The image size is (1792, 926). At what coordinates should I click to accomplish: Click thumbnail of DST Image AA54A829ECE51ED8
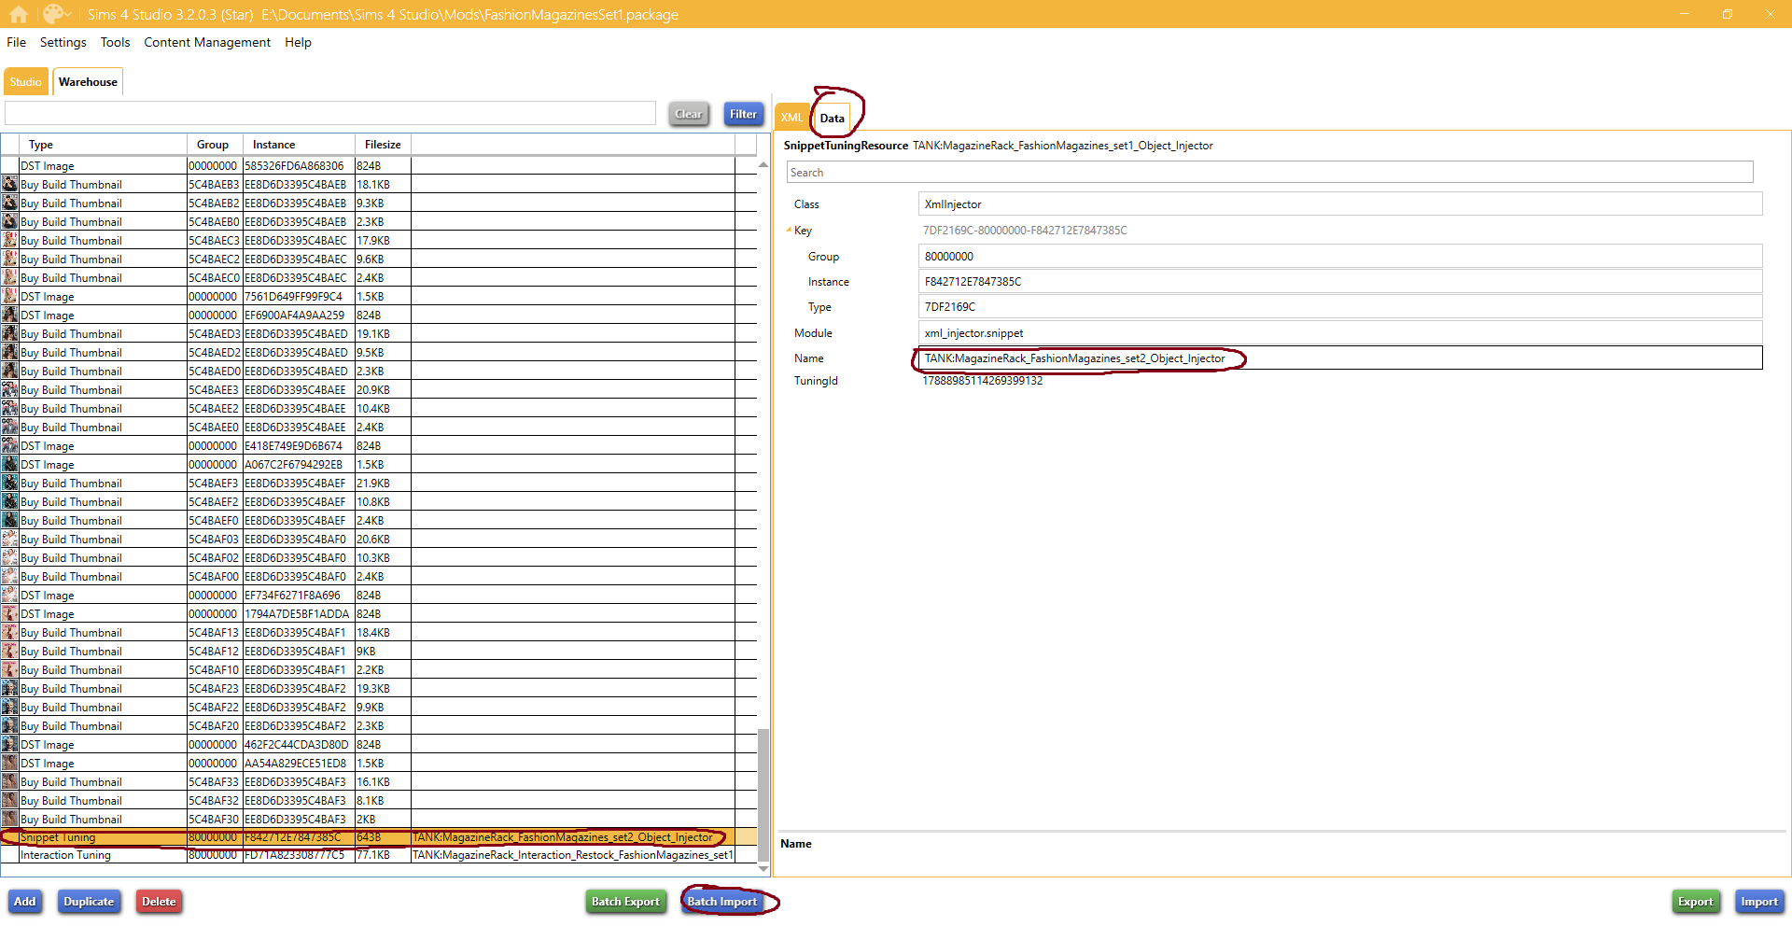click(x=9, y=764)
